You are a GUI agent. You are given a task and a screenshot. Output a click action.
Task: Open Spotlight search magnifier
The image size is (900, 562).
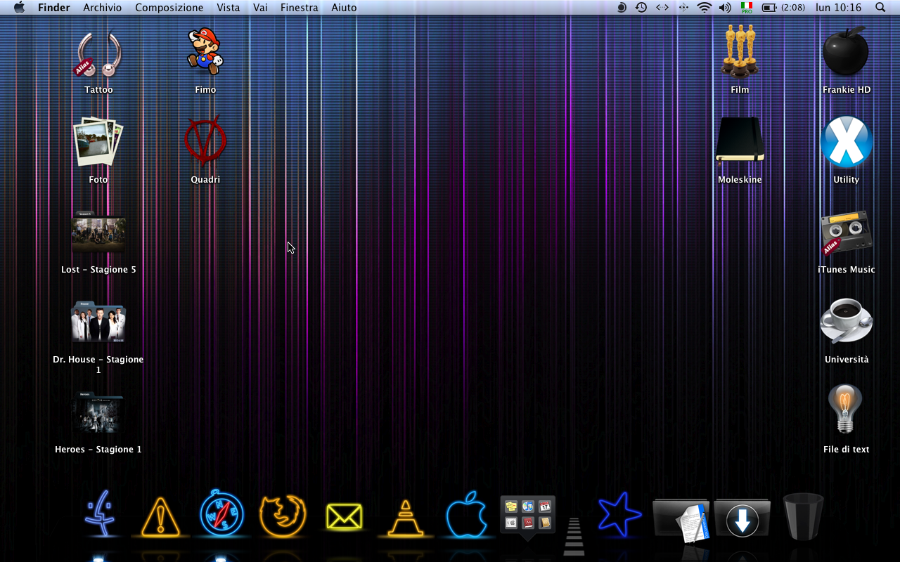(880, 8)
